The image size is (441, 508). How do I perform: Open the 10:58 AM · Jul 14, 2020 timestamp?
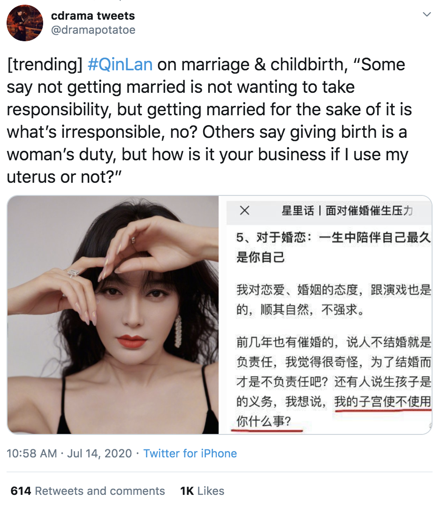click(x=69, y=453)
